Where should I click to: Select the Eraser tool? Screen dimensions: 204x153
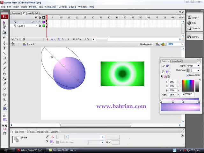[x=4, y=89]
